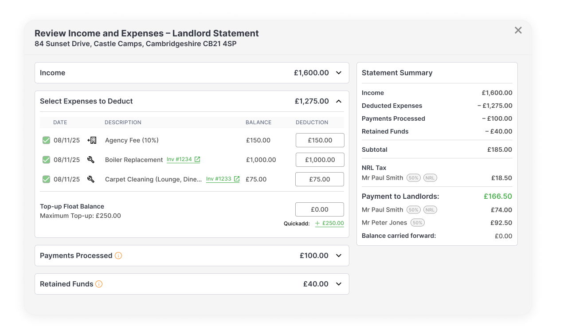Click the Agency Fee building icon
Viewport: 579px width, 335px height.
click(x=92, y=140)
